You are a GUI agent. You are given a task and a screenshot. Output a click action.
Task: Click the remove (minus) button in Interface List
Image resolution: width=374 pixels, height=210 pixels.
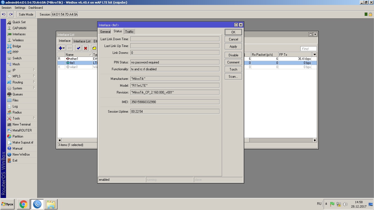pyautogui.click(x=70, y=48)
